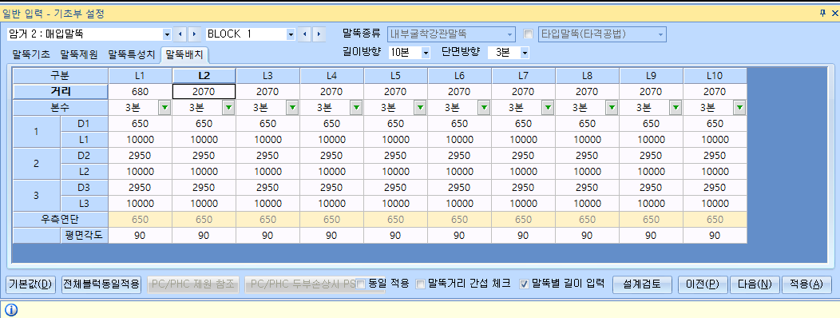This screenshot has height=318, width=840.
Task: Click the 본수 row label
Action: (61, 108)
